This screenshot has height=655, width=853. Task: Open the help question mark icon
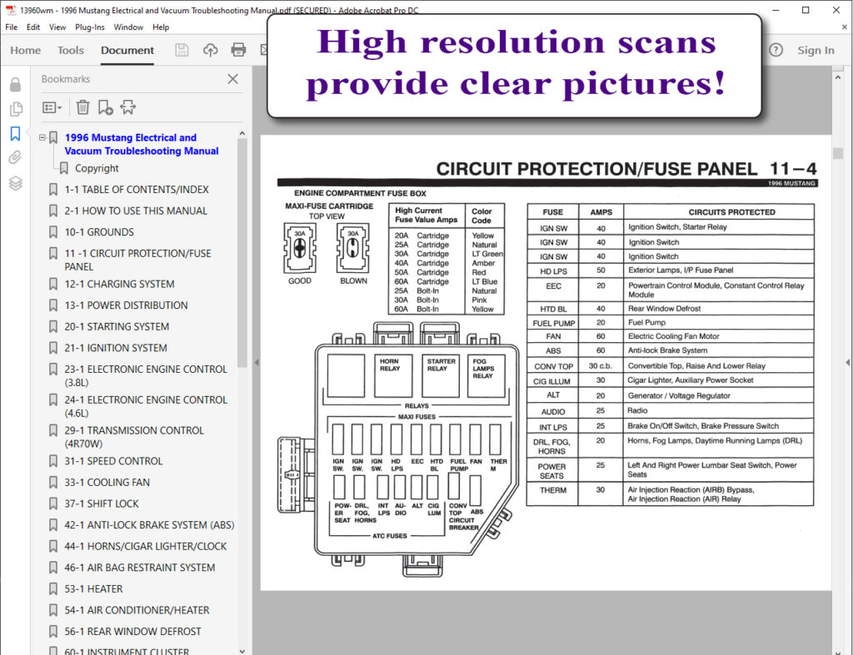(776, 50)
